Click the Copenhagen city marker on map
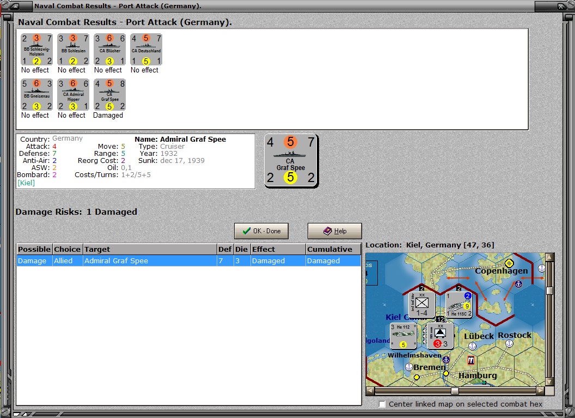This screenshot has width=575, height=418. coord(509,263)
